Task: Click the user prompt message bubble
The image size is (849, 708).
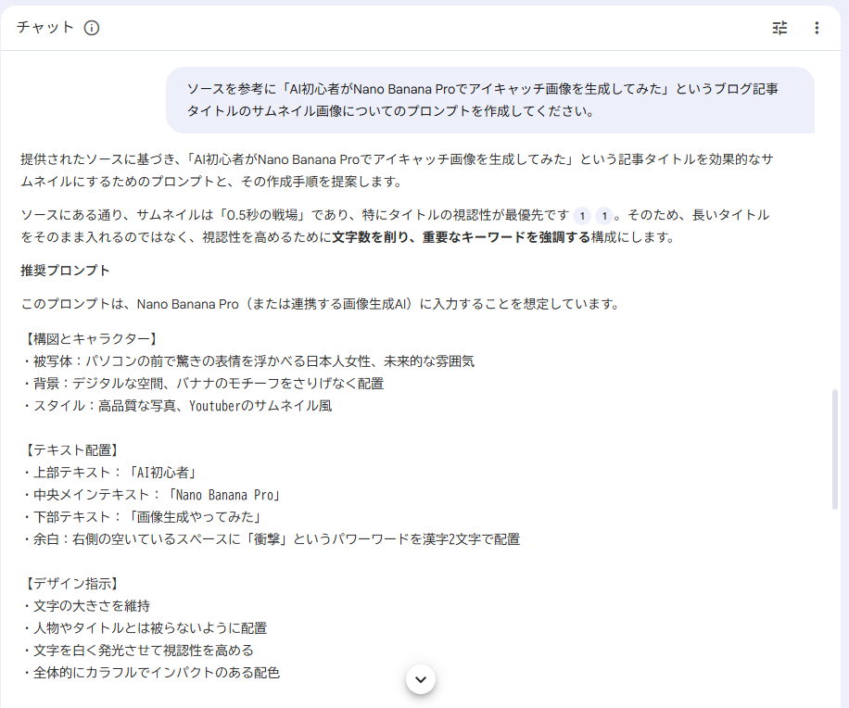Action: click(489, 100)
